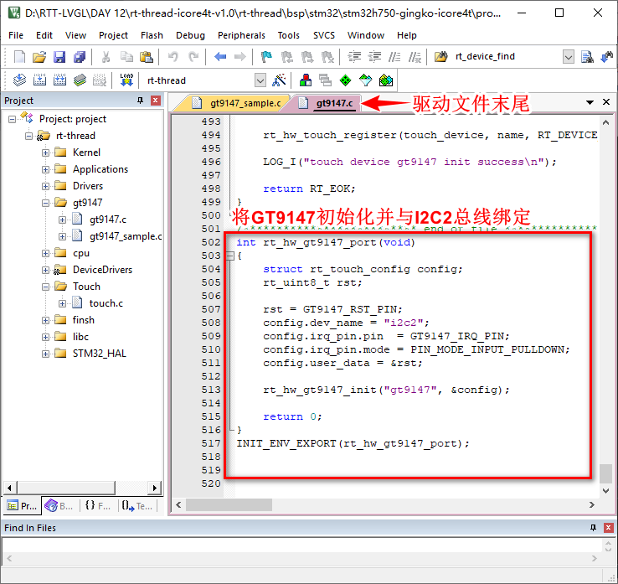The width and height of the screenshot is (618, 584).
Task: Toggle bookmark with the flag icon
Action: tap(266, 57)
